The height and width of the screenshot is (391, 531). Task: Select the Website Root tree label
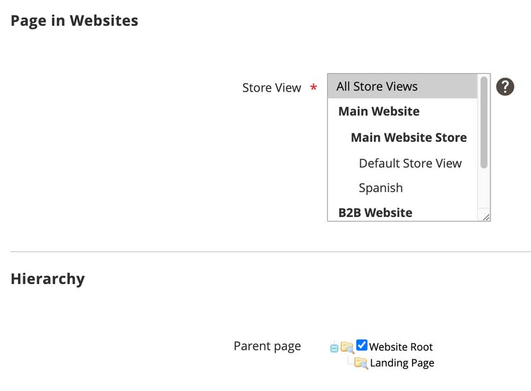(x=401, y=347)
